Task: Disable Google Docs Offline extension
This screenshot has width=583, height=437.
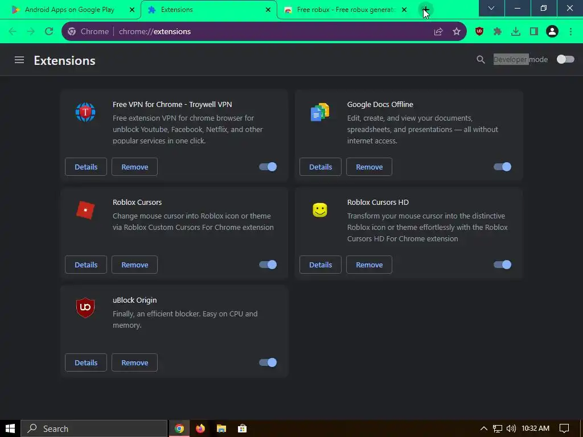Action: 502,167
